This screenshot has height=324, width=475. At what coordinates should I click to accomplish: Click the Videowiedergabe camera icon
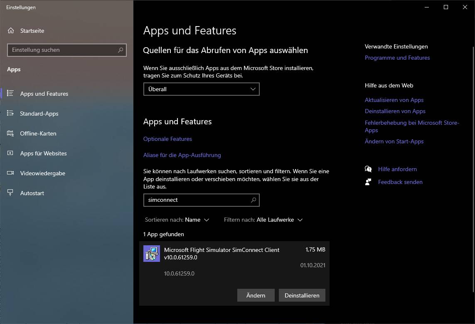10,173
